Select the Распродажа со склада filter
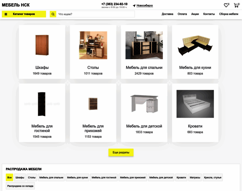The height and width of the screenshot is (191, 242). 20,186
